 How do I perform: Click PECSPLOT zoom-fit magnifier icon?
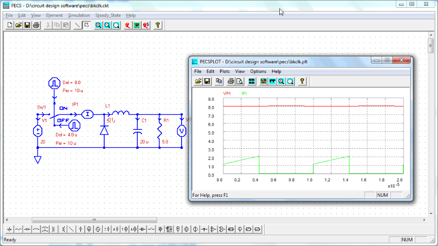[x=290, y=81]
